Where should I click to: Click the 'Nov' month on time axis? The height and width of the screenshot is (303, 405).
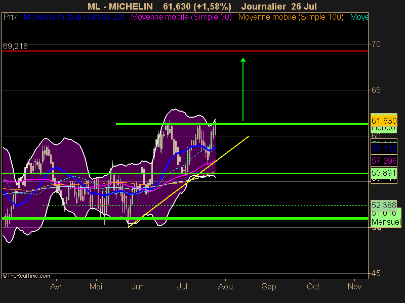[355, 286]
